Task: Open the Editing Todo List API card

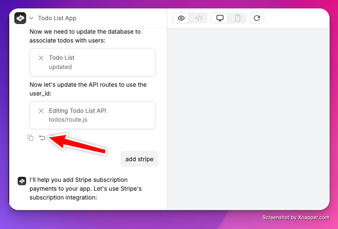Action: coord(93,115)
